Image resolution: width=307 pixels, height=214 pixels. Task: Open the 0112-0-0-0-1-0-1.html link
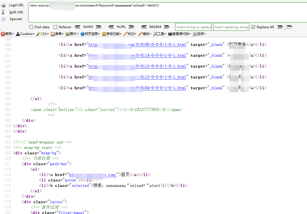(137, 77)
